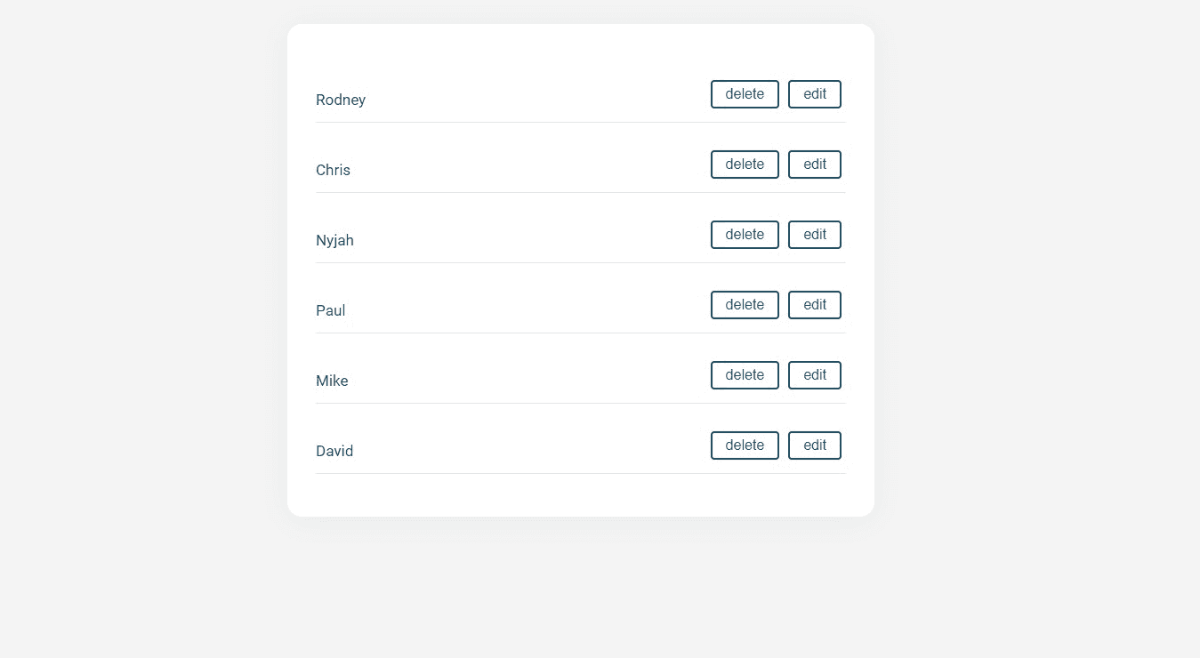Click on the name Paul
The width and height of the screenshot is (1200, 658).
tap(330, 310)
